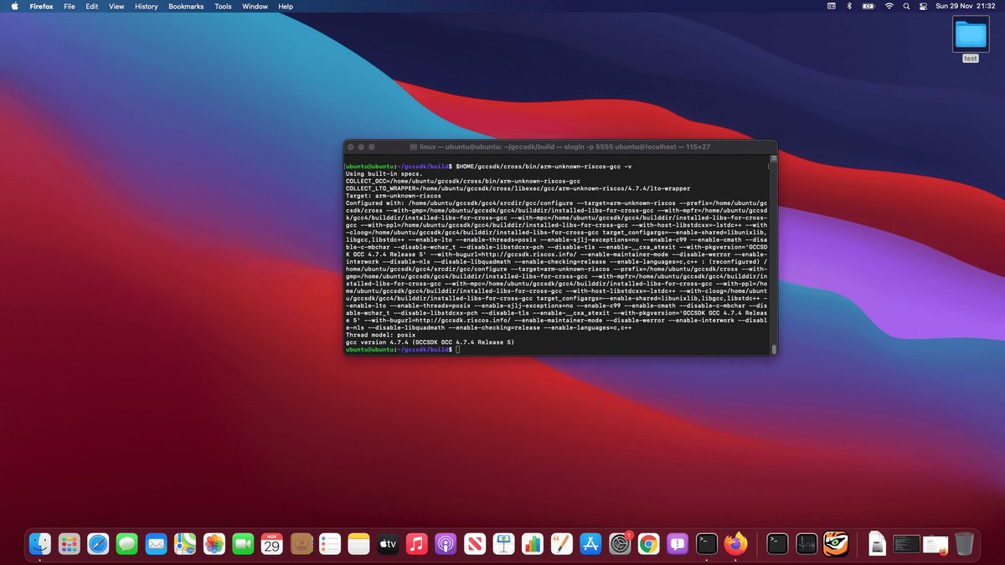
Task: Toggle Wi-Fi via the menu bar icon
Action: coord(889,6)
